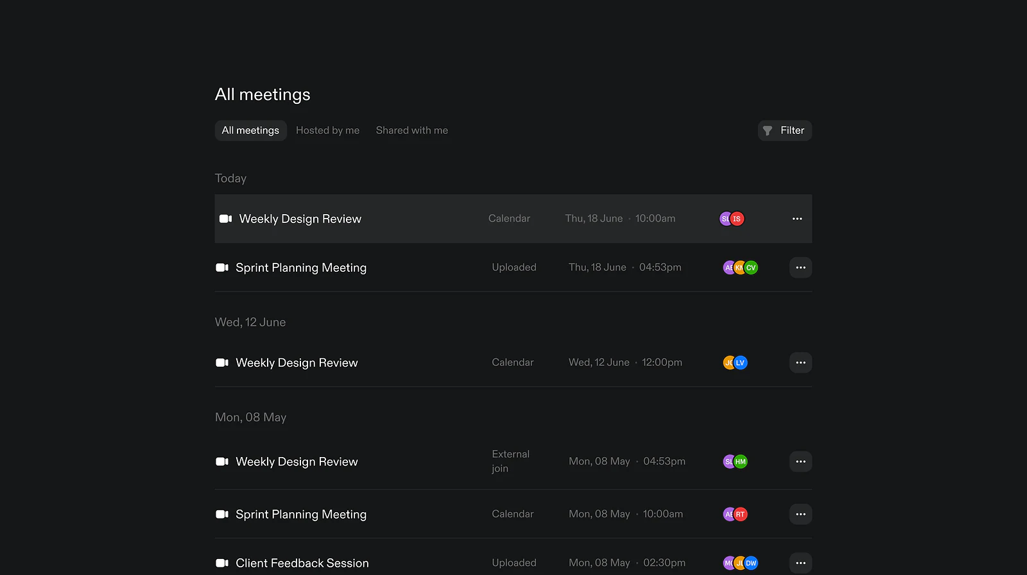The image size is (1027, 575).
Task: Open more options for the Thu 04:53pm Sprint Planning Meeting
Action: [x=800, y=267]
